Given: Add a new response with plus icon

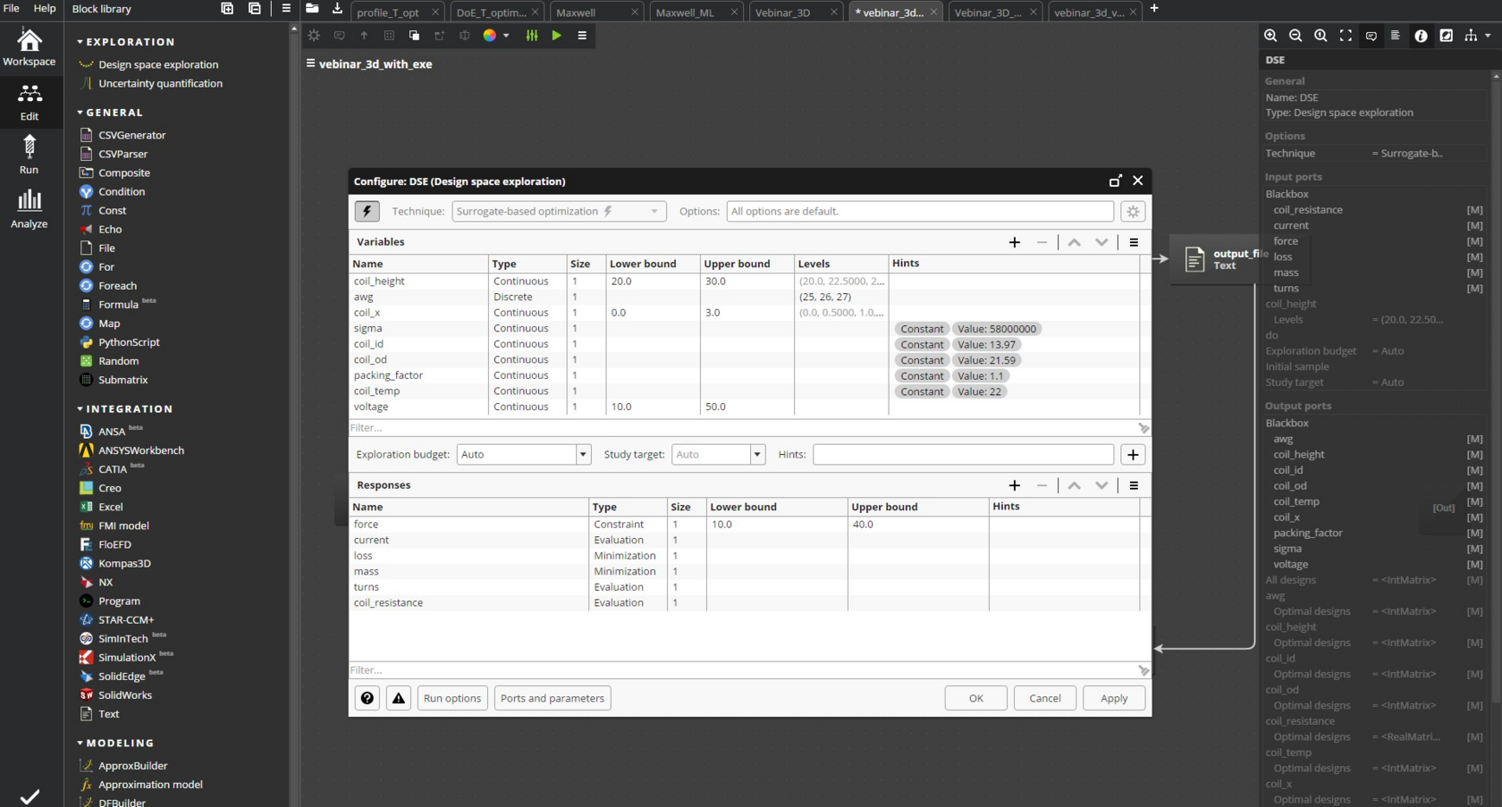Looking at the screenshot, I should (x=1014, y=485).
